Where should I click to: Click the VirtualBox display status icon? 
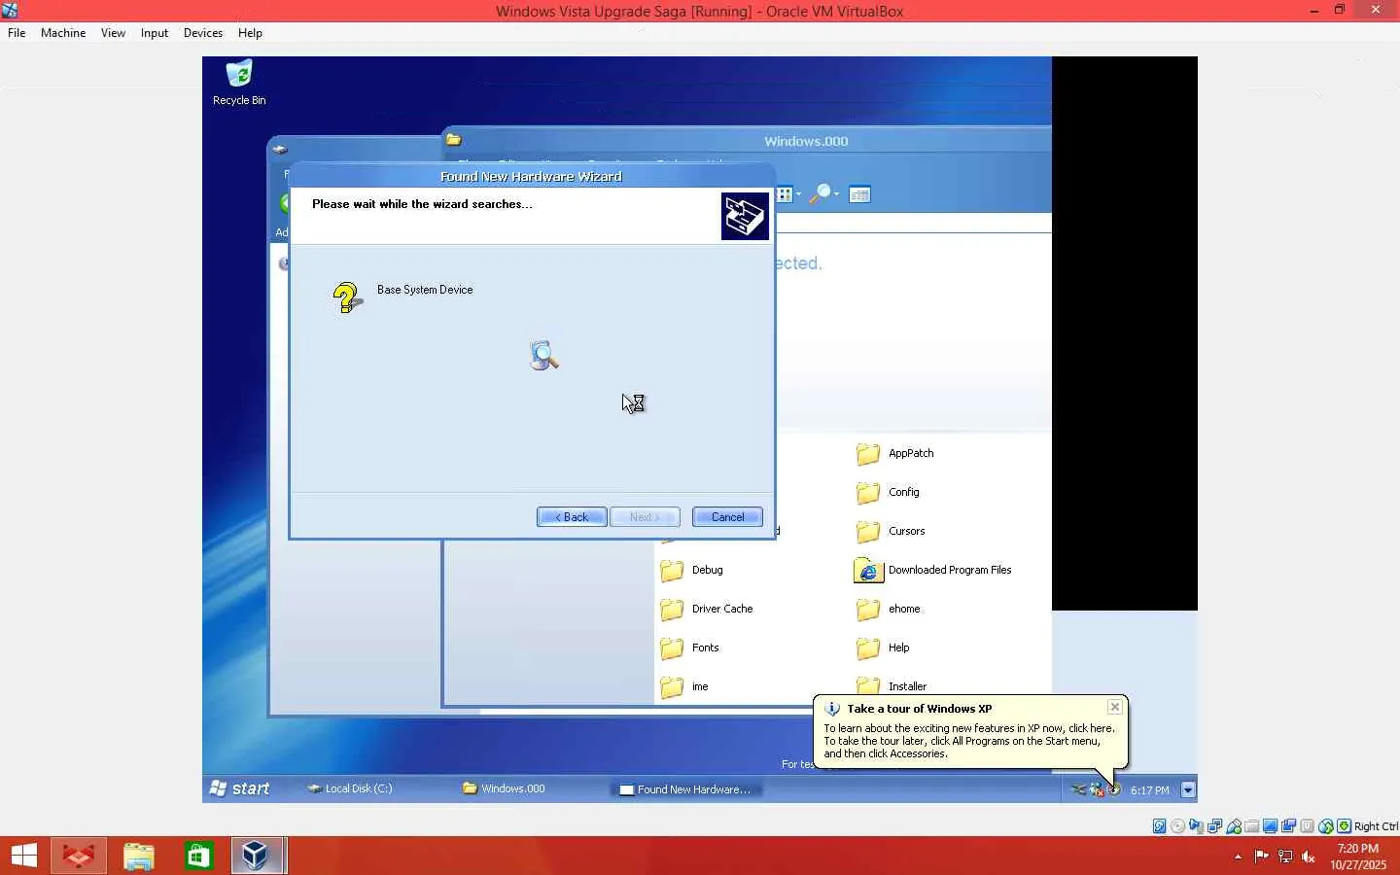(1271, 826)
